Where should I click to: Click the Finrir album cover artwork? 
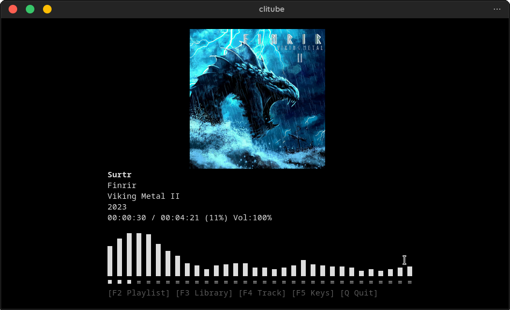257,99
